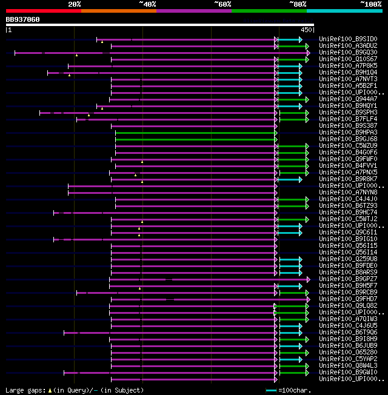Open hit UniRef100_B9H1Q4
Image resolution: width=388 pixels, height=395 pixels.
(348, 72)
